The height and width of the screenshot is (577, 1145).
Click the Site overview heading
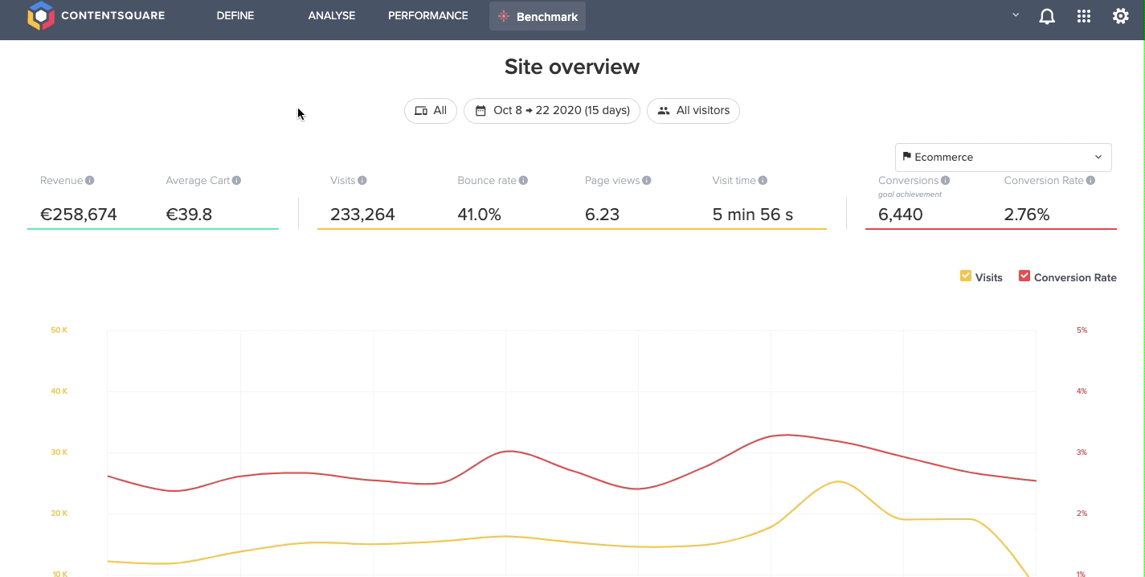(572, 67)
